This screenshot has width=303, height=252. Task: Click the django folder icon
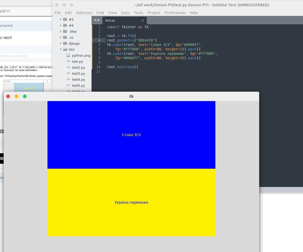coord(65,43)
